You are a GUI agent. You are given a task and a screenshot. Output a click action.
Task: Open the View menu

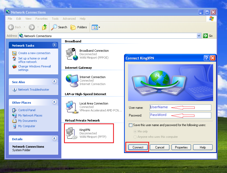(28, 19)
